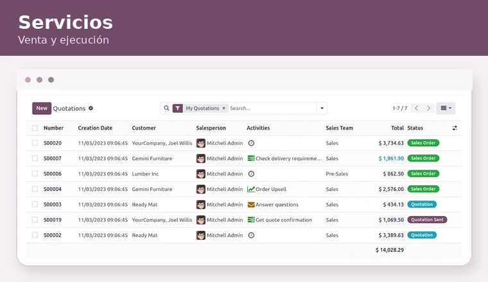Open order number S00004
This screenshot has height=282, width=488.
click(53, 189)
